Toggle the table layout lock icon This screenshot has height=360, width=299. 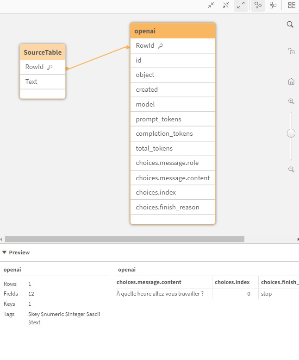coord(291,51)
